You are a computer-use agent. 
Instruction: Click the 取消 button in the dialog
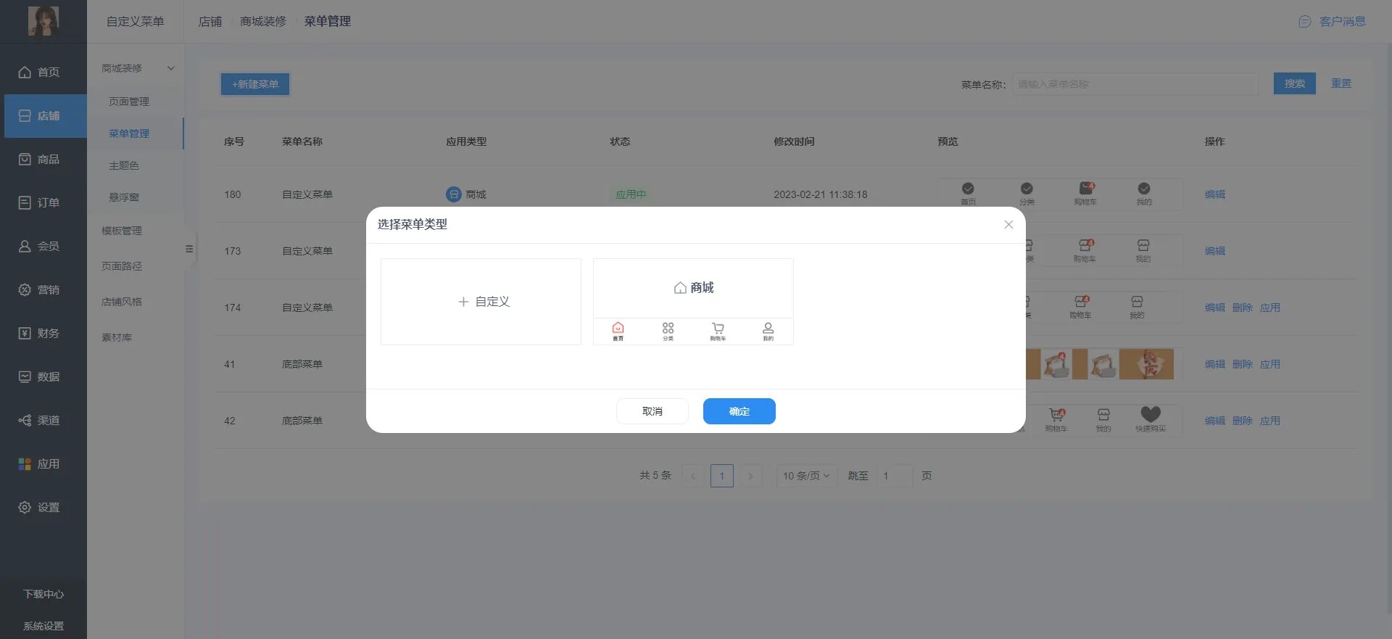(652, 411)
